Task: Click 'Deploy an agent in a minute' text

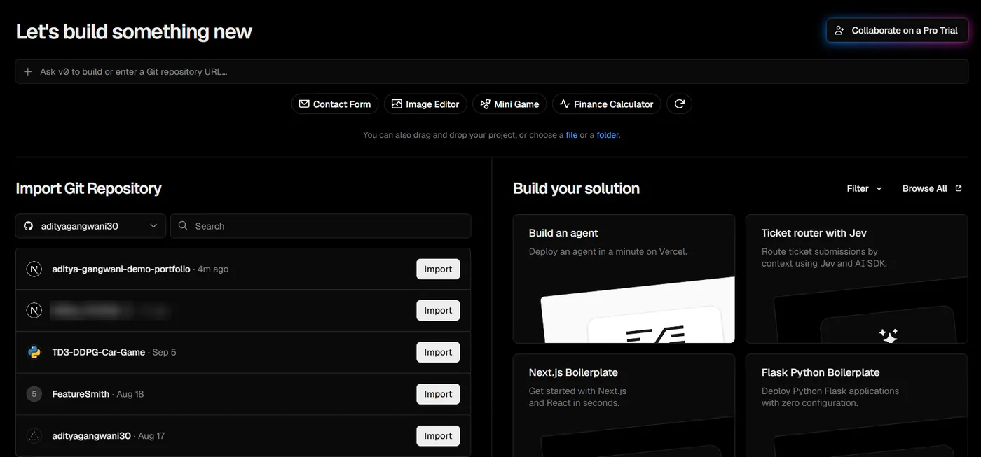Action: [608, 251]
